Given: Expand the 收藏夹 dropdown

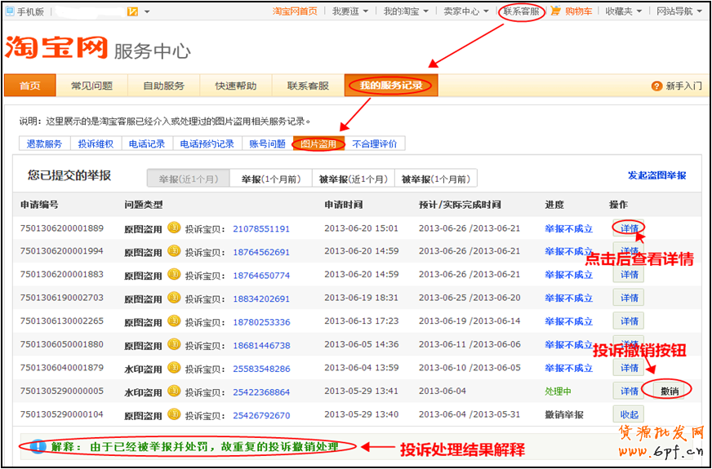Looking at the screenshot, I should 624,11.
